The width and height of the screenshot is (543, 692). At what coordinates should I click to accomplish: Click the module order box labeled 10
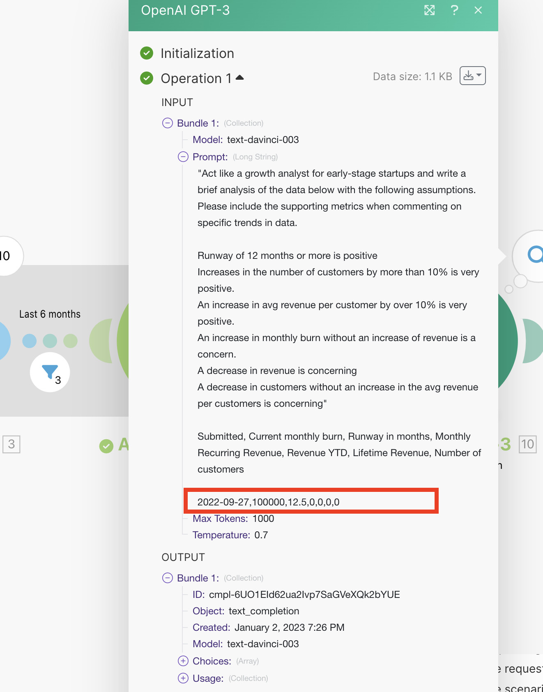point(528,444)
